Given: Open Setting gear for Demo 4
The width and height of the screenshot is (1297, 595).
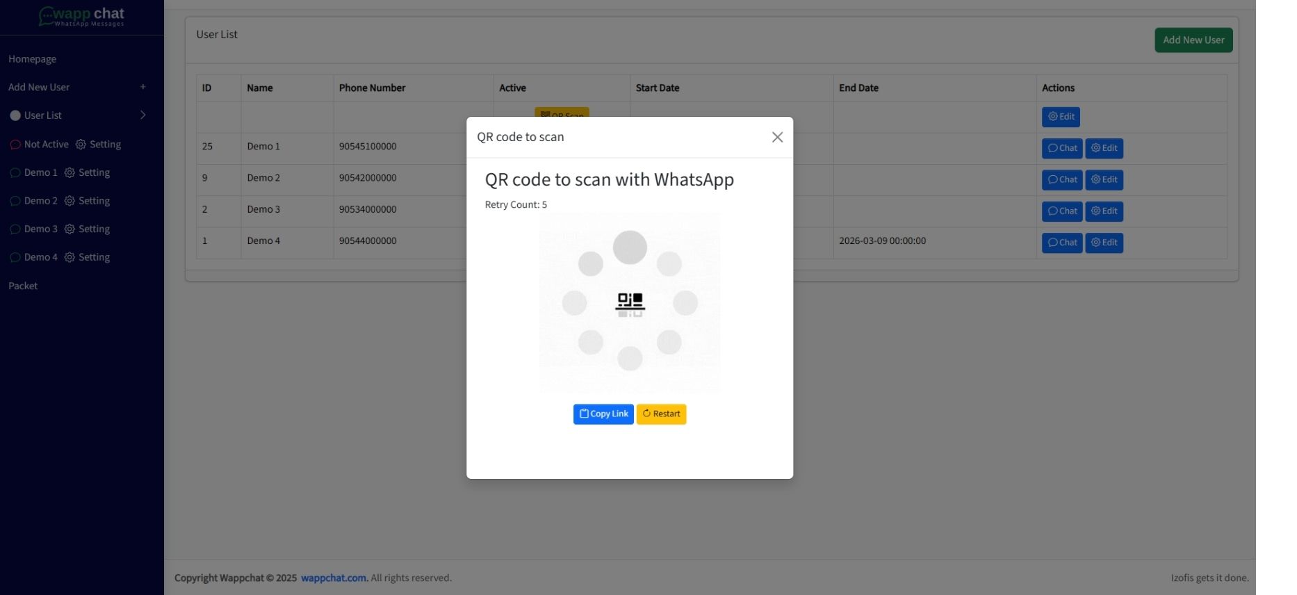Looking at the screenshot, I should [x=87, y=257].
